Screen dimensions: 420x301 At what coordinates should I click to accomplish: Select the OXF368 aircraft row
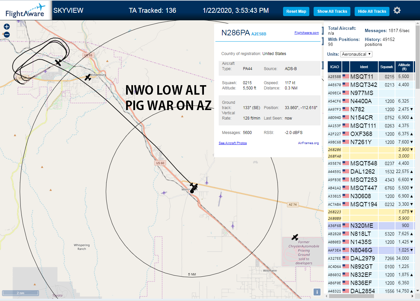pyautogui.click(x=371, y=134)
